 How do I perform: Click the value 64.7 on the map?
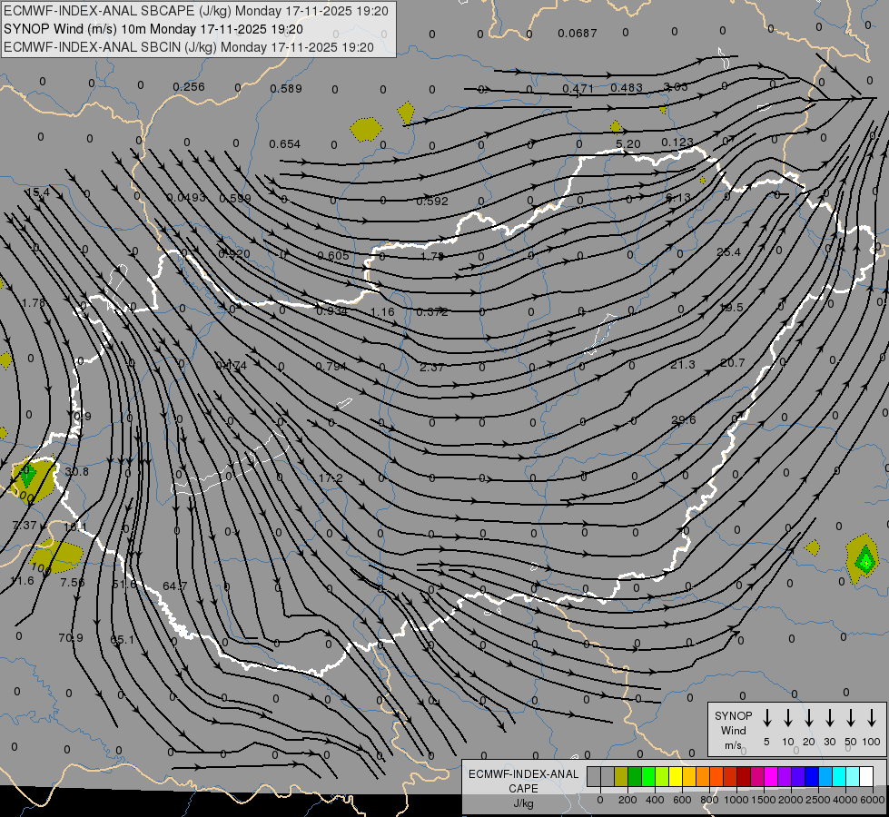click(x=174, y=586)
